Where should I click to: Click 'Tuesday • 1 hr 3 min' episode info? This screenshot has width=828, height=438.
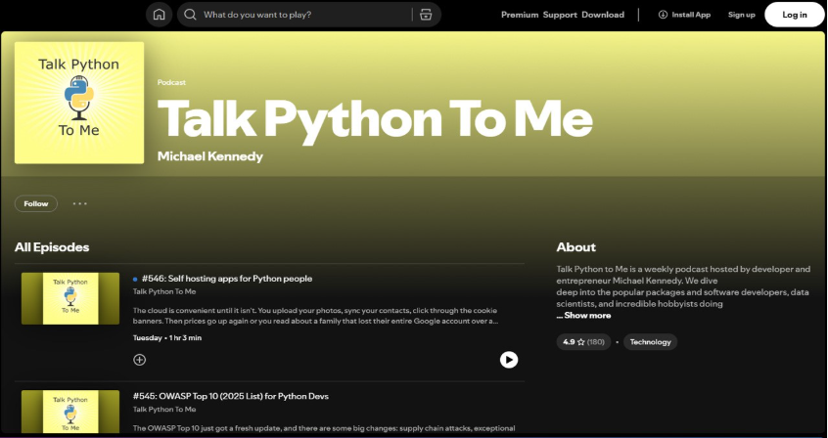click(x=166, y=338)
